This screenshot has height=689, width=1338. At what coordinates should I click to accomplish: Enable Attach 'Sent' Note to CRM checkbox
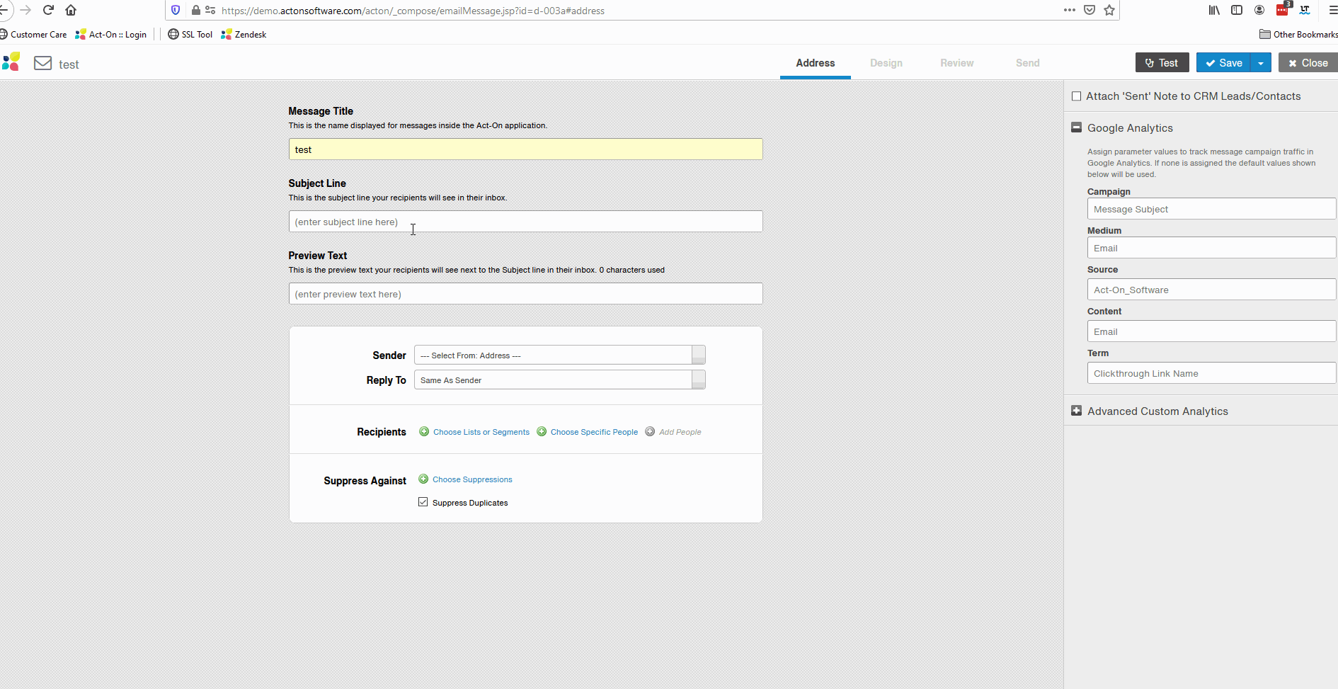[x=1076, y=96]
